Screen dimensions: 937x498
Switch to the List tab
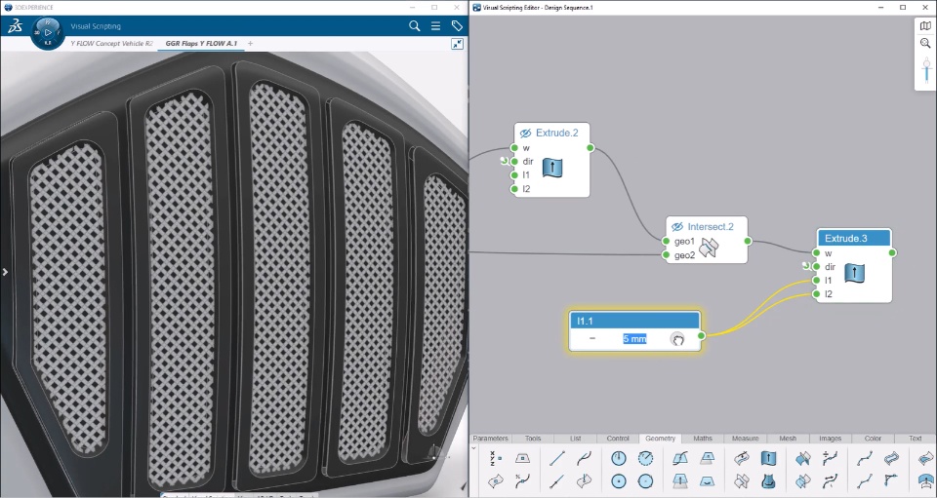click(576, 439)
